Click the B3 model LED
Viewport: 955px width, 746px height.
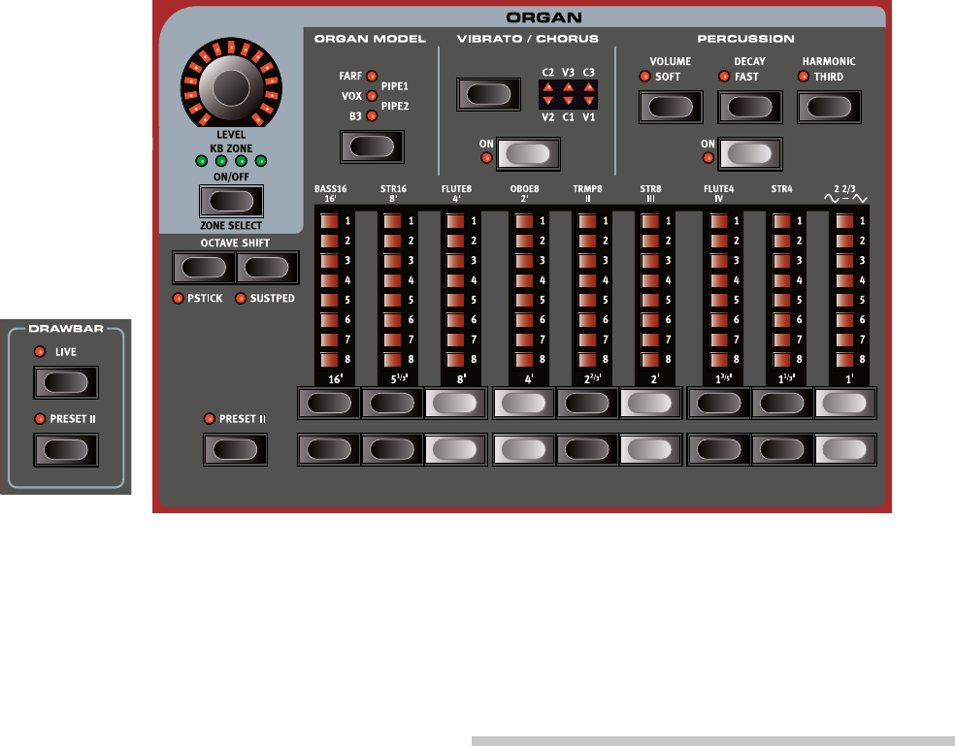coord(372,115)
